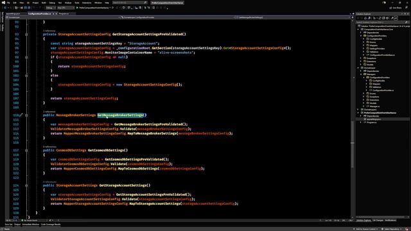Open the Help menu
411x231 pixels.
[107, 3]
